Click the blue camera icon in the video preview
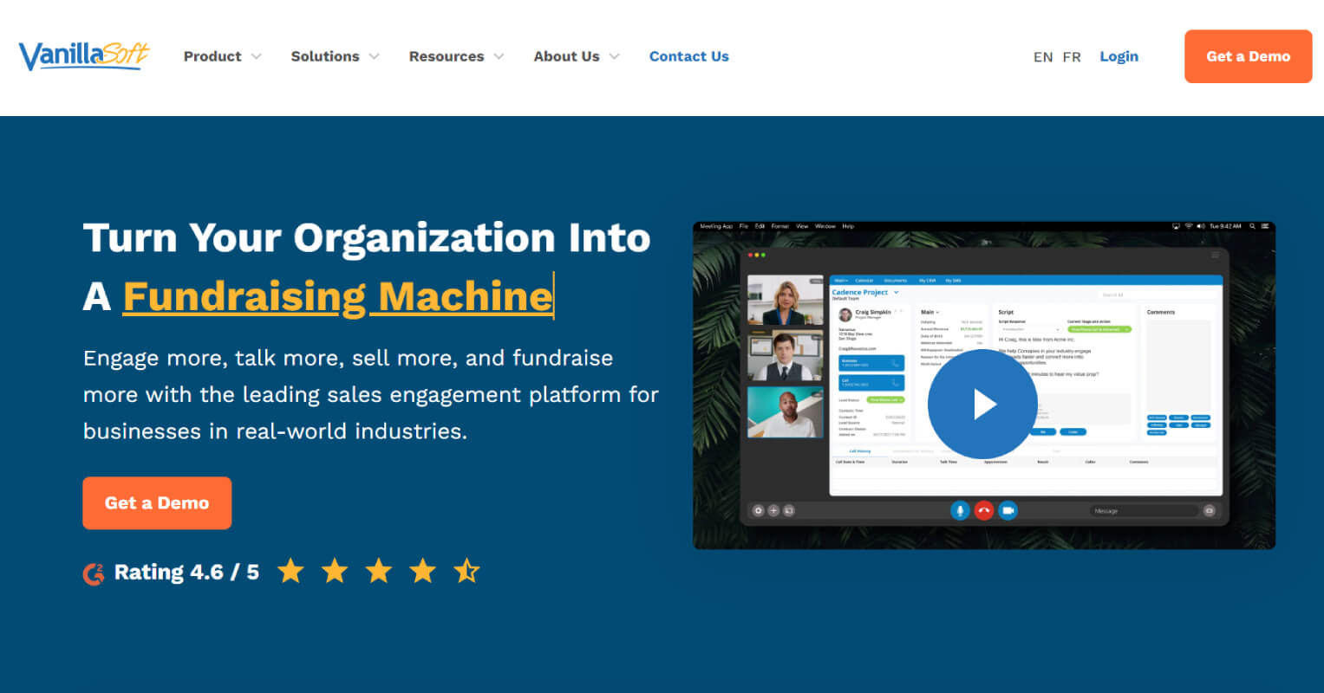This screenshot has height=693, width=1324. point(1008,510)
